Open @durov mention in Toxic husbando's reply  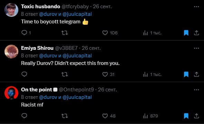(x=48, y=14)
